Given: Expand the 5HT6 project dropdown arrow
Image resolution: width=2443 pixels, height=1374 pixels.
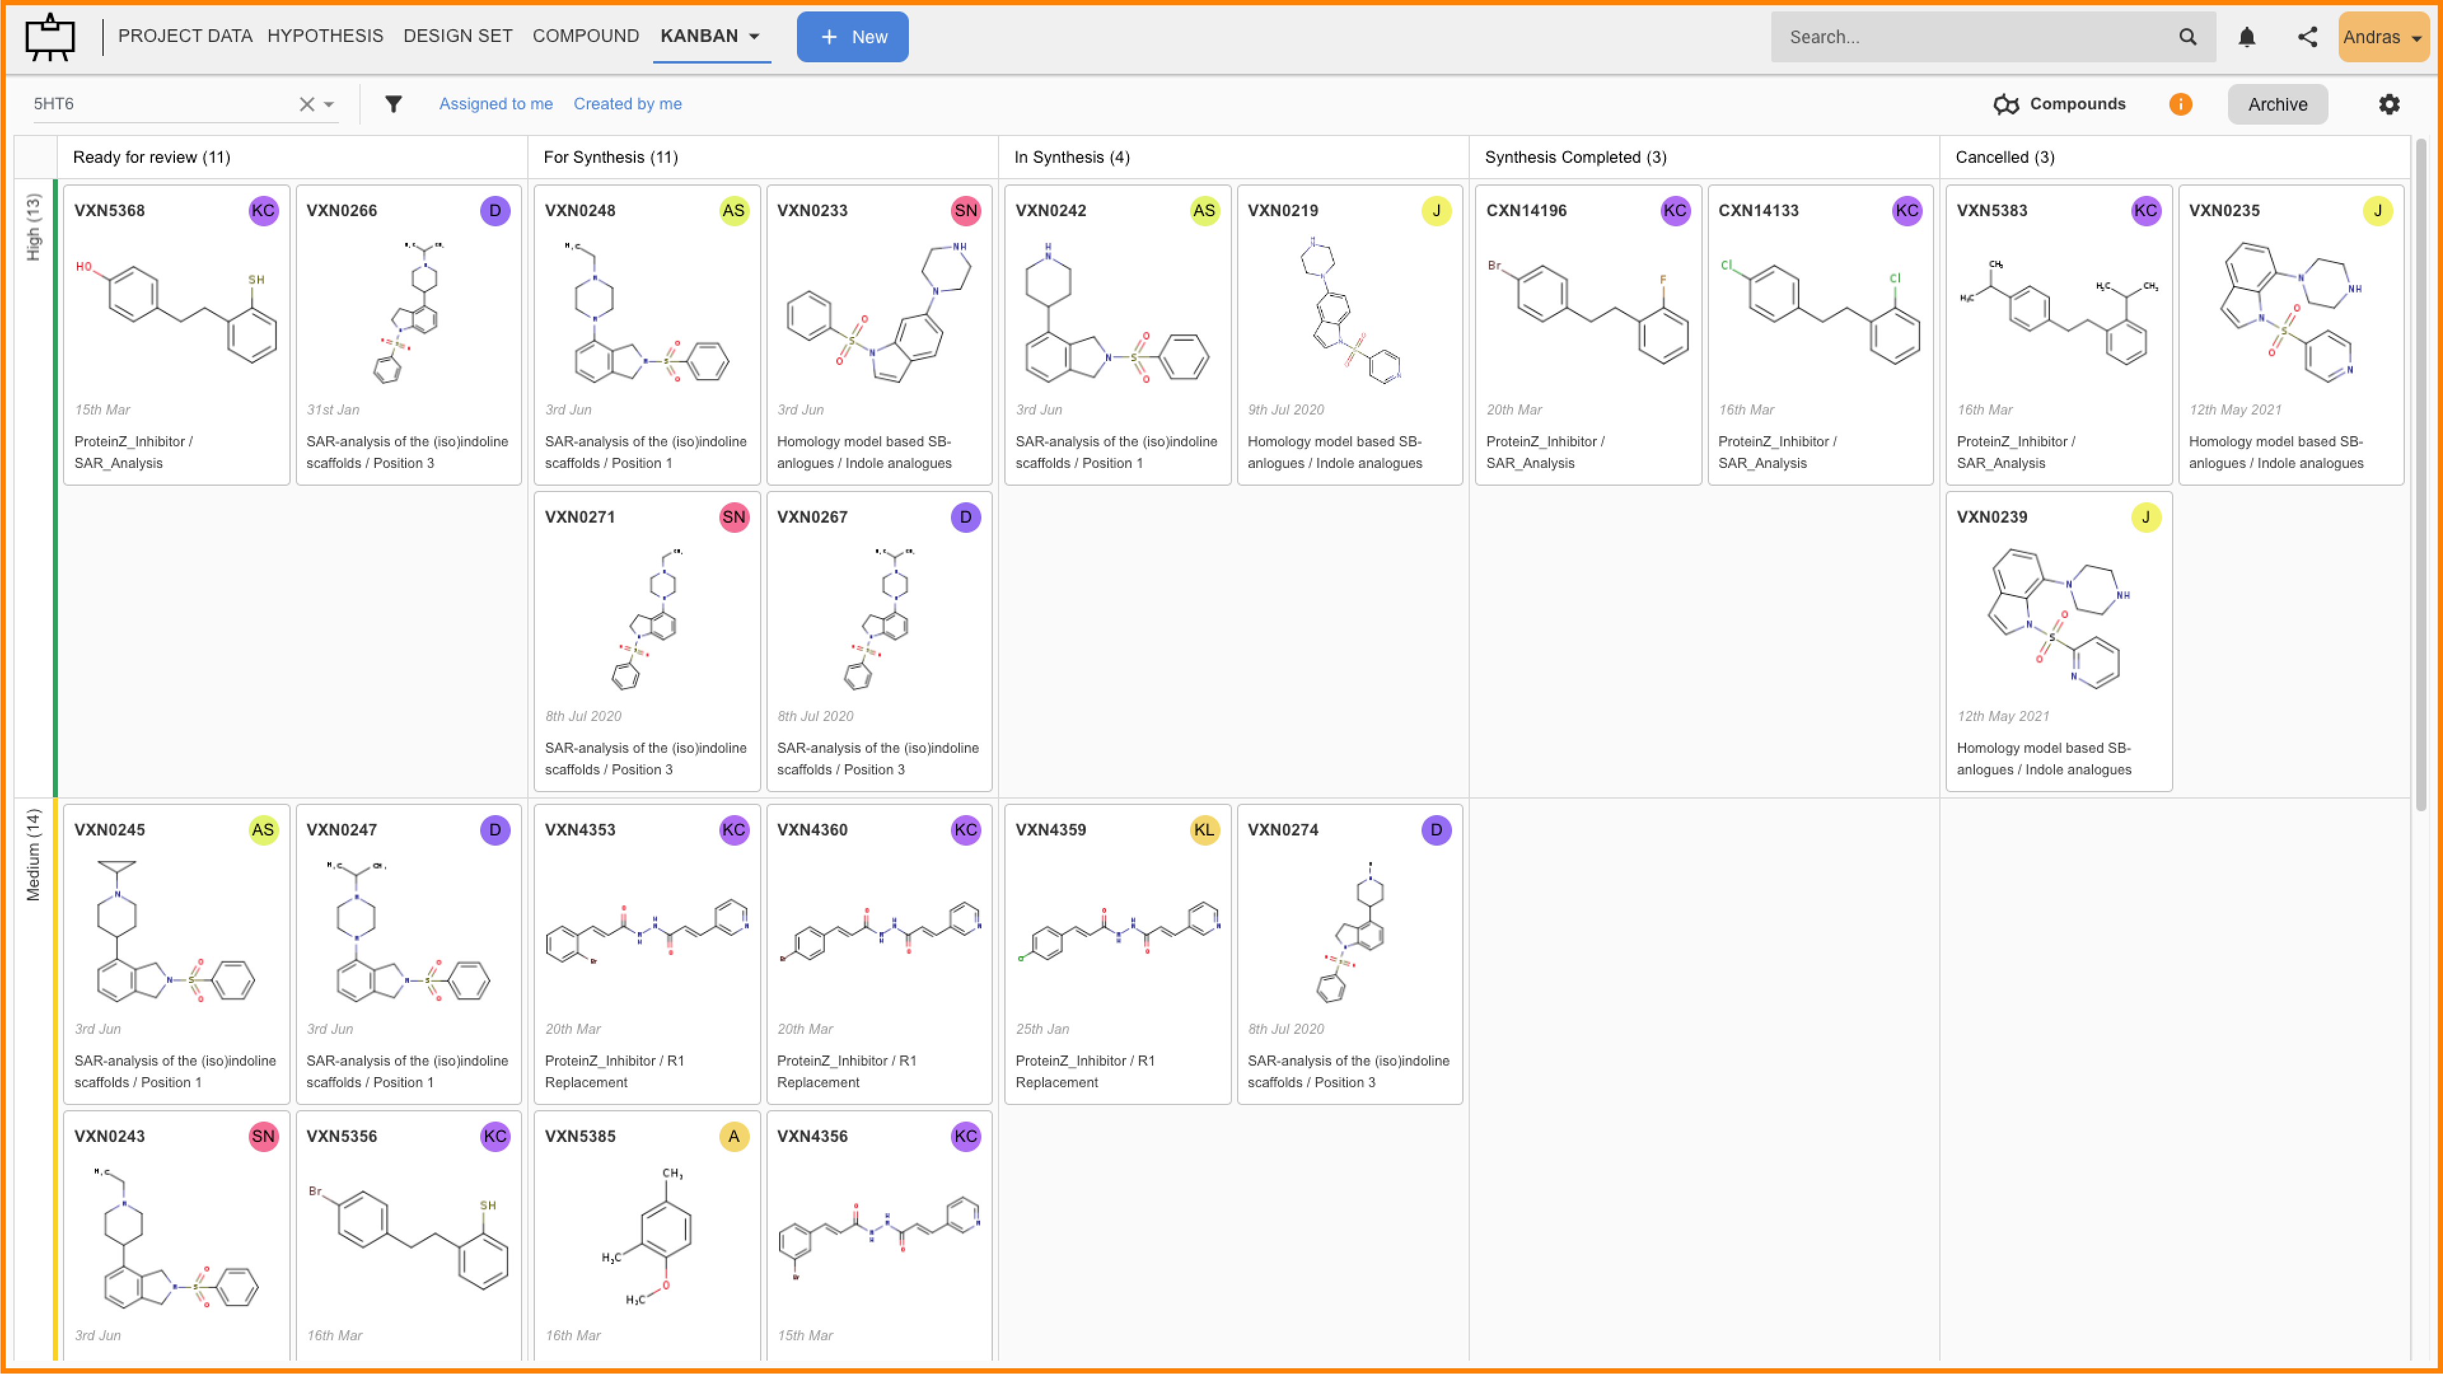Looking at the screenshot, I should click(329, 104).
